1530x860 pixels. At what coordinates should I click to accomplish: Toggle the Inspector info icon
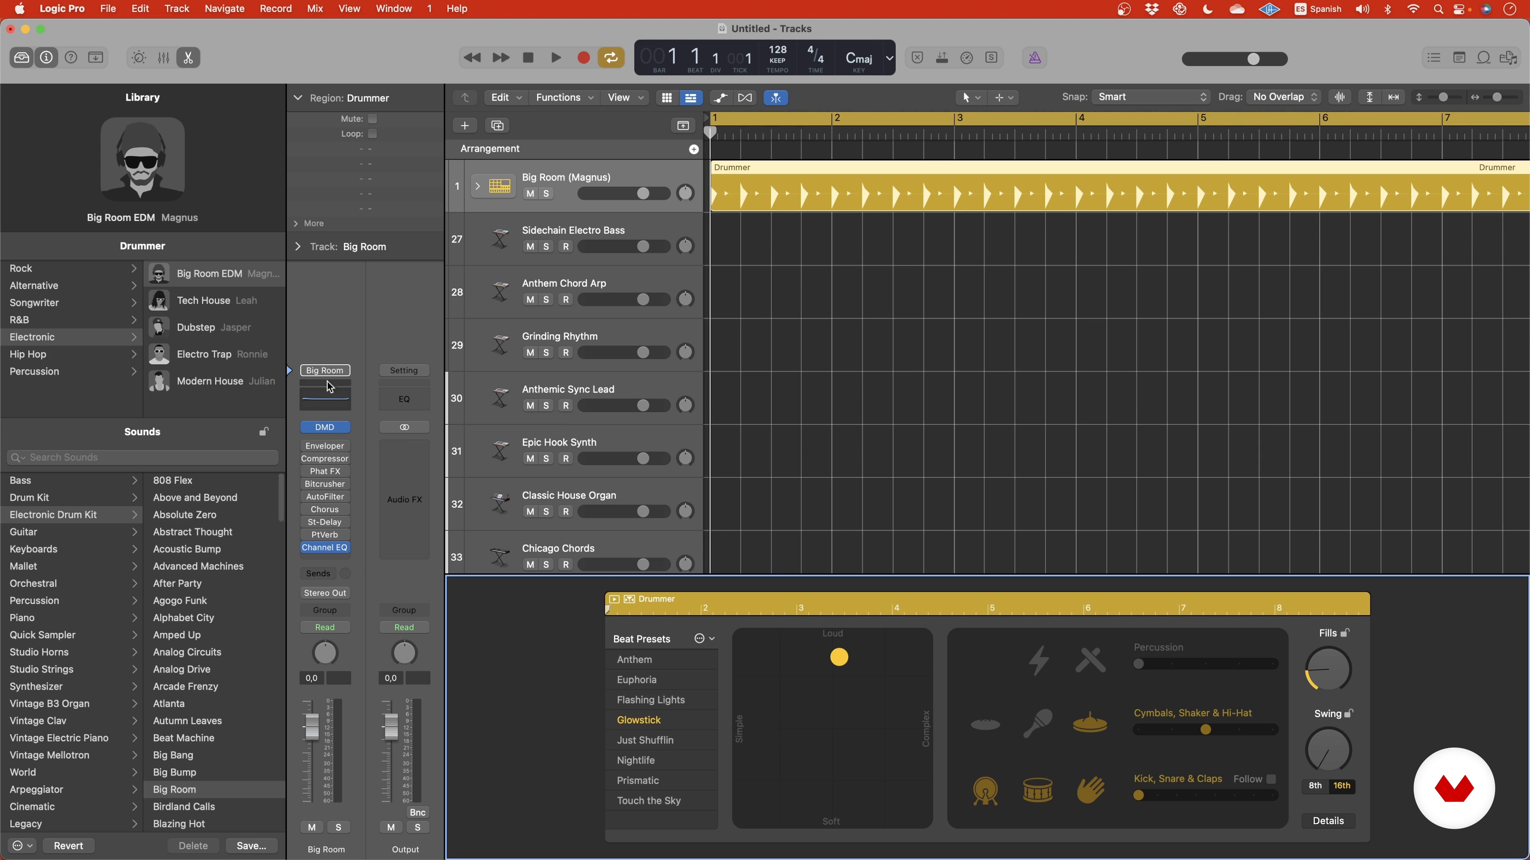tap(46, 58)
